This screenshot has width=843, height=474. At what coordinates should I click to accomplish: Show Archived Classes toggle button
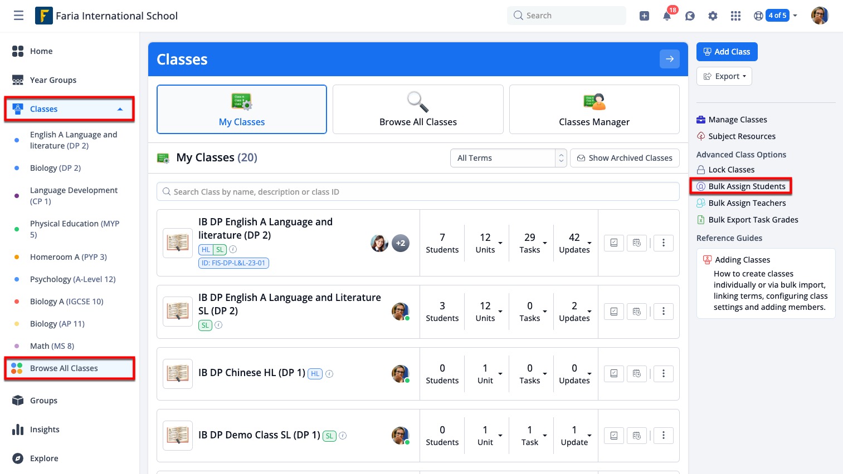click(x=625, y=158)
